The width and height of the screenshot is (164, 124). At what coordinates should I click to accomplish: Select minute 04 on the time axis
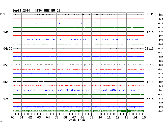48,117
